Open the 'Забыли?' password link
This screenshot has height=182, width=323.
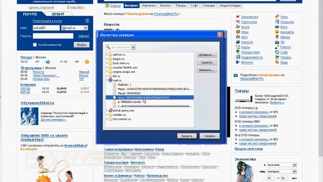pos(84,36)
